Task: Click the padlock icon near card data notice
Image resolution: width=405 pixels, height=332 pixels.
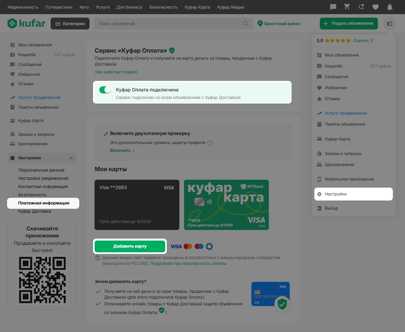Action: point(97,257)
